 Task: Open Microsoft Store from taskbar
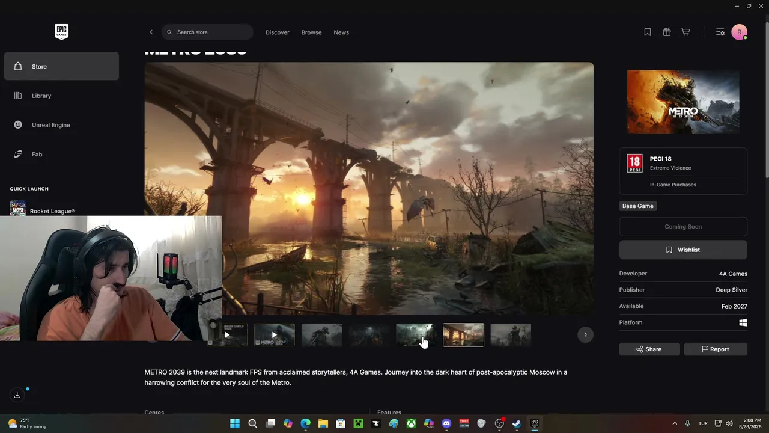coord(341,423)
